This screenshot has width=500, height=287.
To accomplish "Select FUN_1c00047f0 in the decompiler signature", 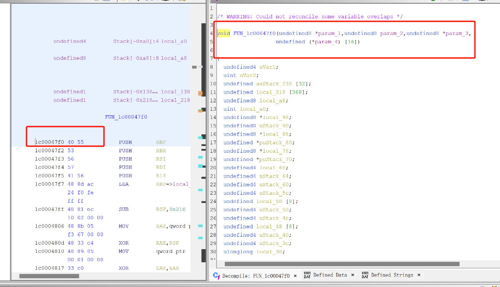I will click(x=254, y=33).
